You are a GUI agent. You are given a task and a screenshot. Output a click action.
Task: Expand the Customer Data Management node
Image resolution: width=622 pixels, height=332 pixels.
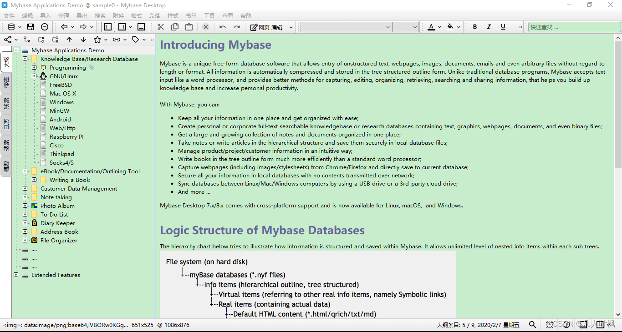[25, 188]
